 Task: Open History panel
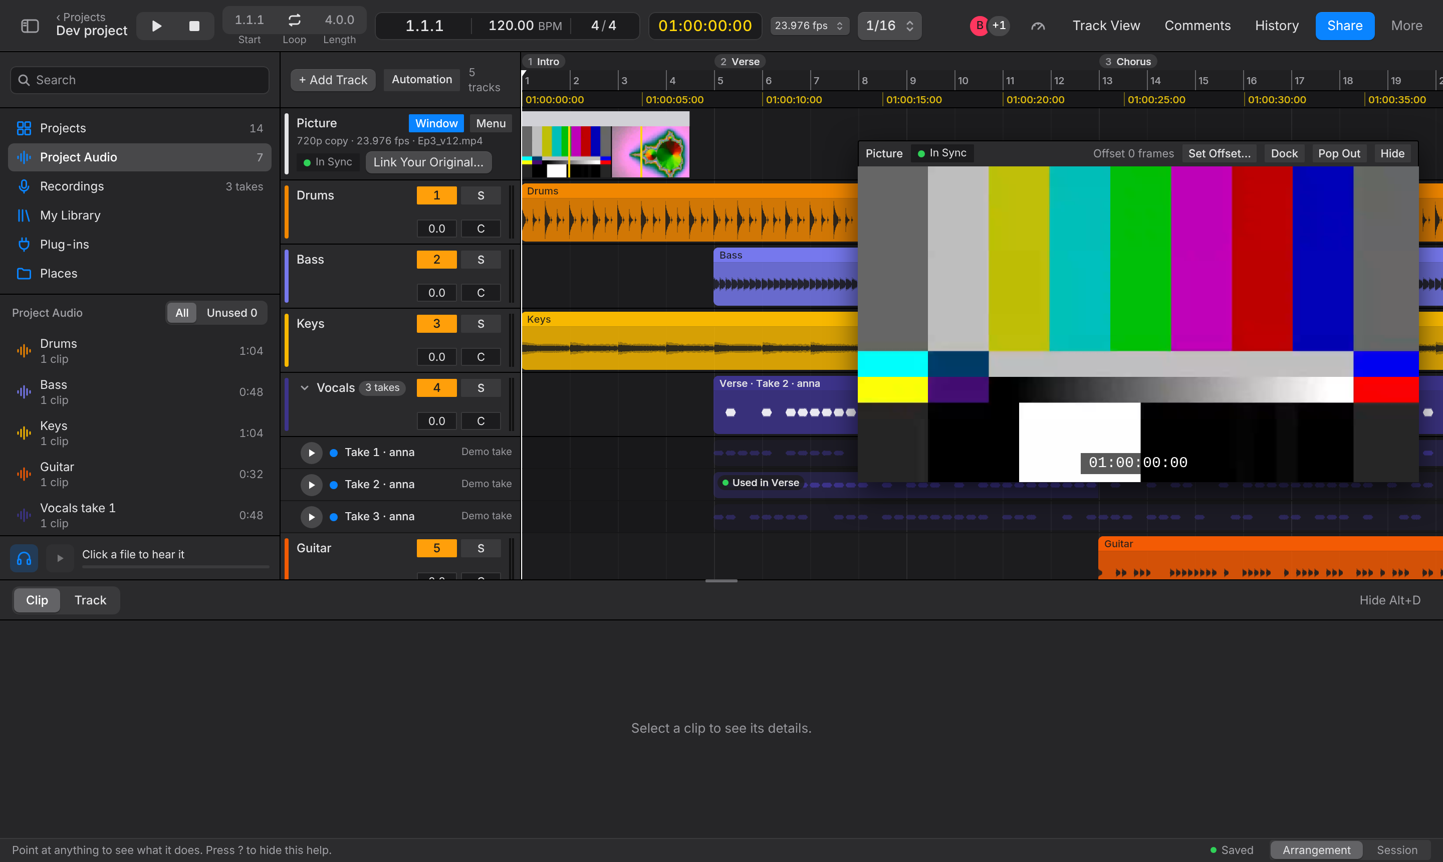tap(1276, 26)
